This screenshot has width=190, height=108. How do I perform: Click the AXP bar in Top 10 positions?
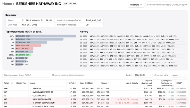coord(39,39)
